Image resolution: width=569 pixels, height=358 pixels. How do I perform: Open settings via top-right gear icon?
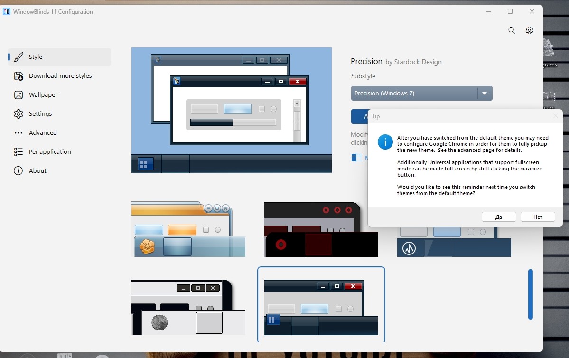click(530, 30)
